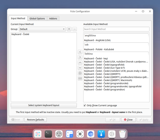This screenshot has width=160, height=140.
Task: Open the Group dropdown showing Default
Action: click(42, 29)
